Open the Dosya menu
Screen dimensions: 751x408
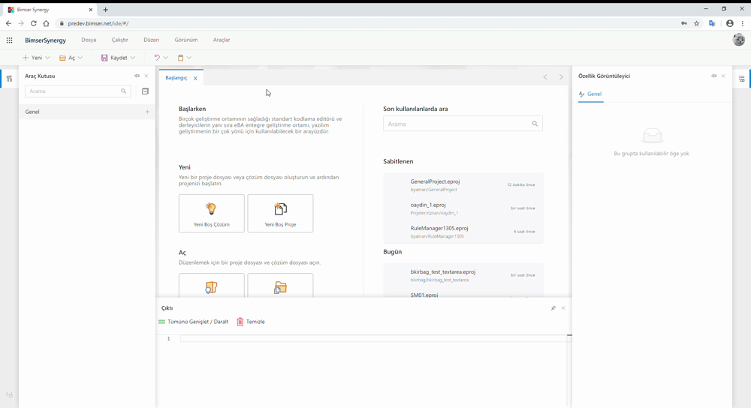point(89,40)
